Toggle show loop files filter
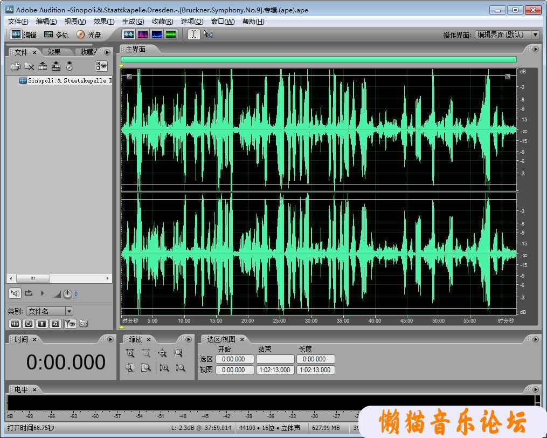Image resolution: width=547 pixels, height=438 pixels. point(28,324)
